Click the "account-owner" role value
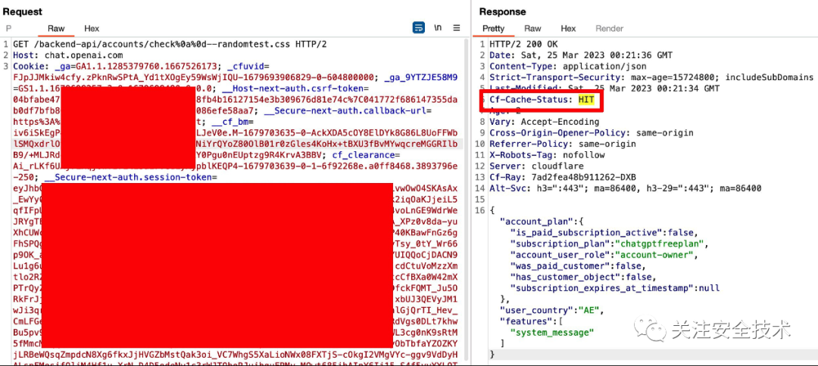 click(654, 255)
